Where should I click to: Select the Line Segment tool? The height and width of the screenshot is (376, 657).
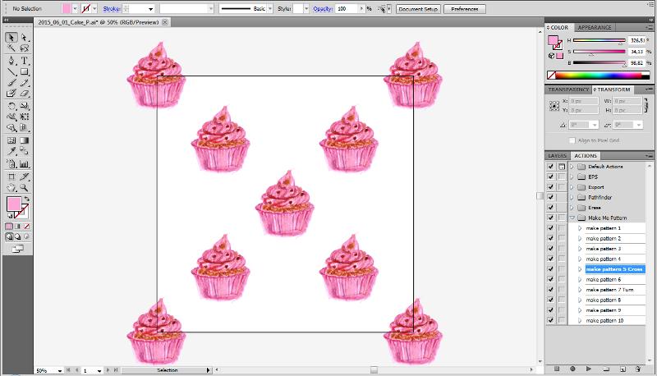pyautogui.click(x=11, y=71)
